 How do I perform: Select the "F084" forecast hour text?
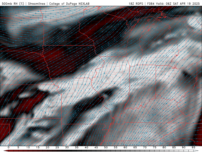coord(151,4)
